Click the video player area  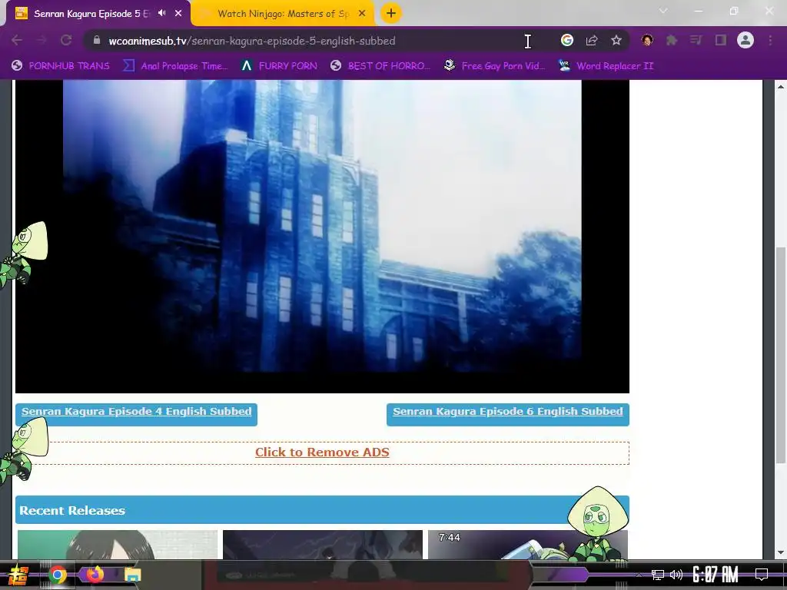click(322, 236)
